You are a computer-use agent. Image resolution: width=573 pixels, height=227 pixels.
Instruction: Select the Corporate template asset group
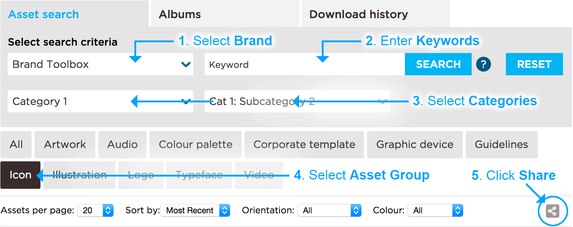[304, 144]
